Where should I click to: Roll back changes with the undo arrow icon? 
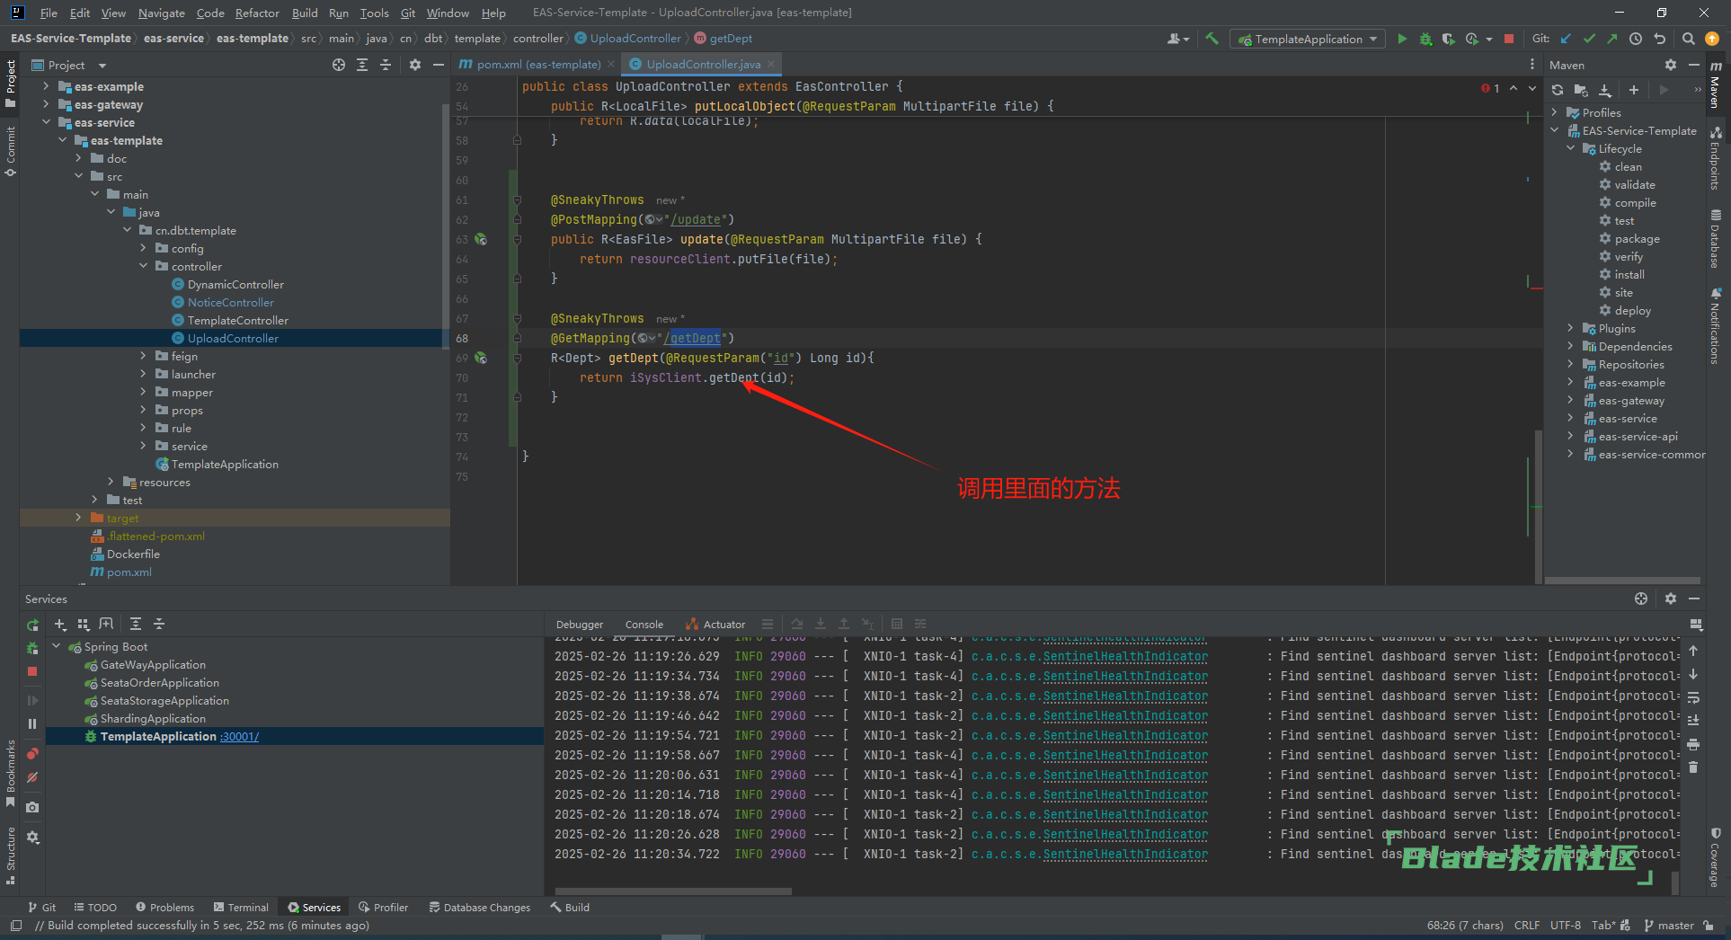point(1660,39)
